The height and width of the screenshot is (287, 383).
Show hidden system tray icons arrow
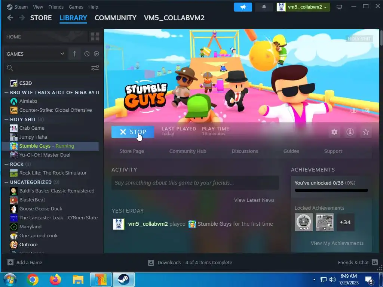pyautogui.click(x=314, y=280)
